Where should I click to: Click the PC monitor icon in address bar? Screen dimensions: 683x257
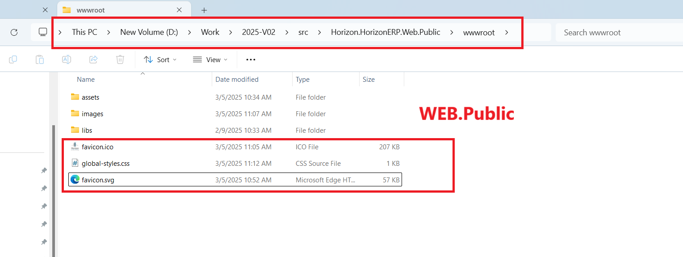pyautogui.click(x=43, y=32)
